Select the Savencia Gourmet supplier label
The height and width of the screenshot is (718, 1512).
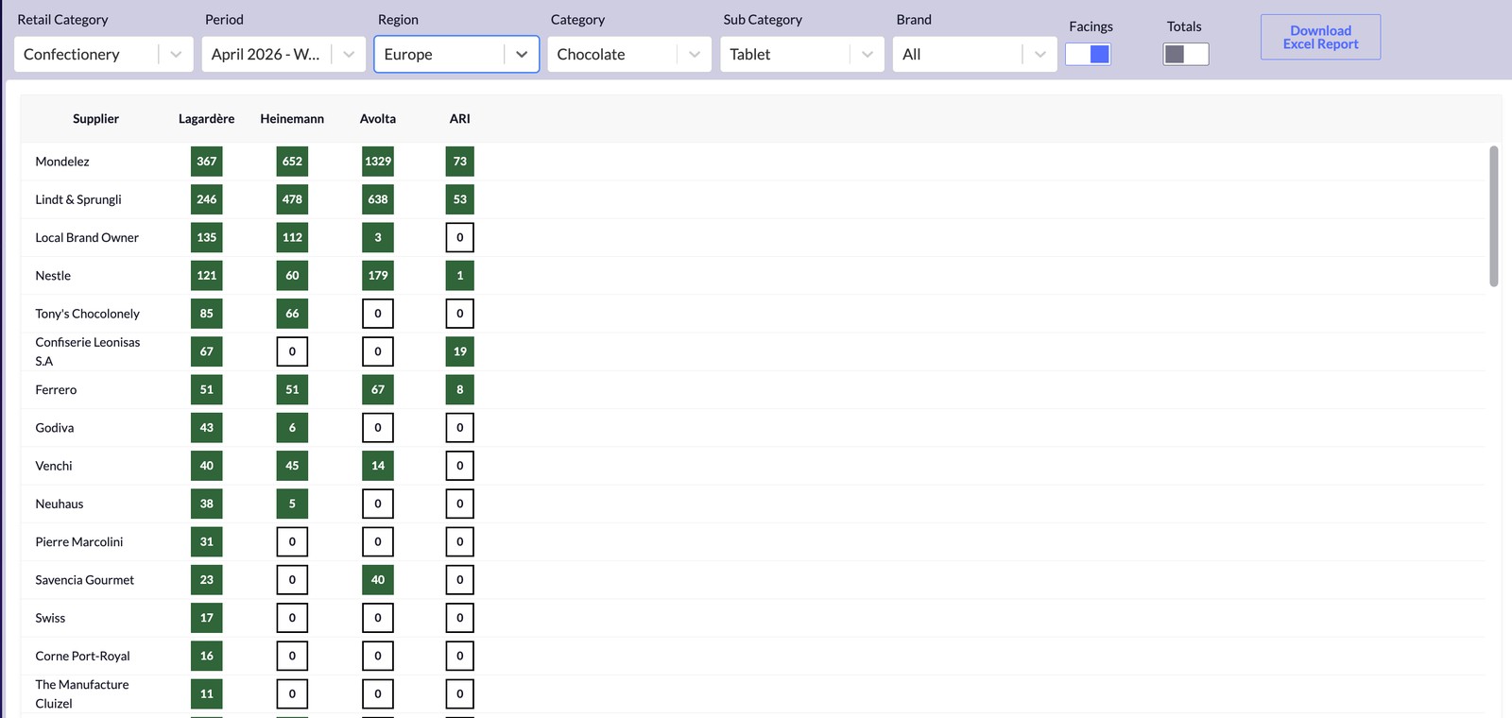pos(85,580)
